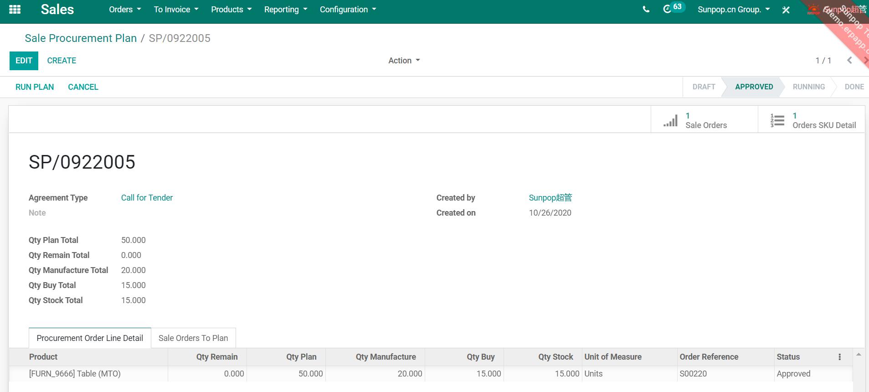Screen dimensions: 869x392
Task: Click the CREATE button
Action: click(x=62, y=61)
